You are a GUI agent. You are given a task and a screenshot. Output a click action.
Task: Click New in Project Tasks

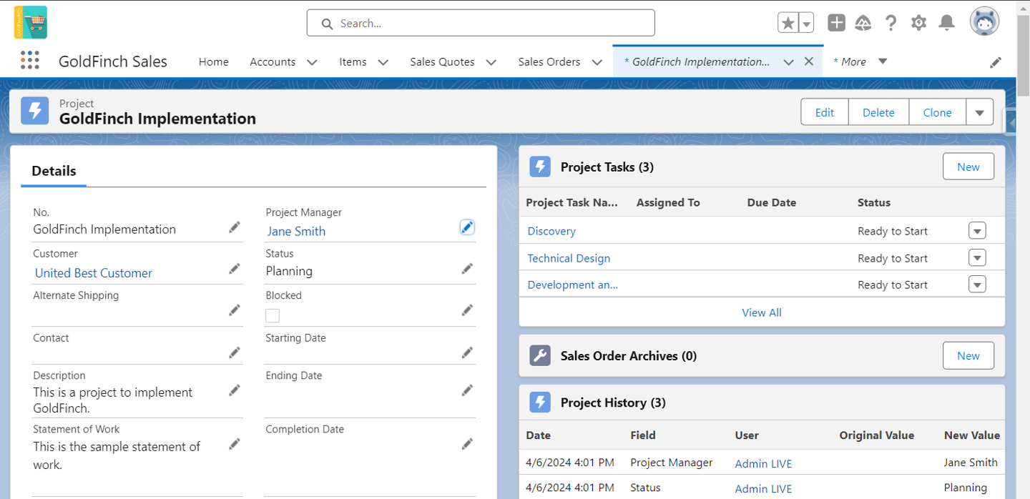pos(968,167)
